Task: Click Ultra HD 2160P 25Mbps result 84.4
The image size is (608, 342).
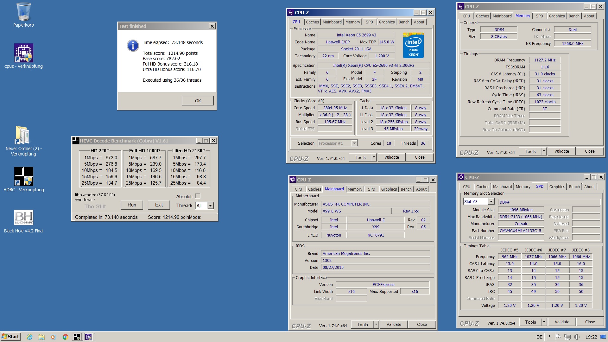Action: [201, 183]
